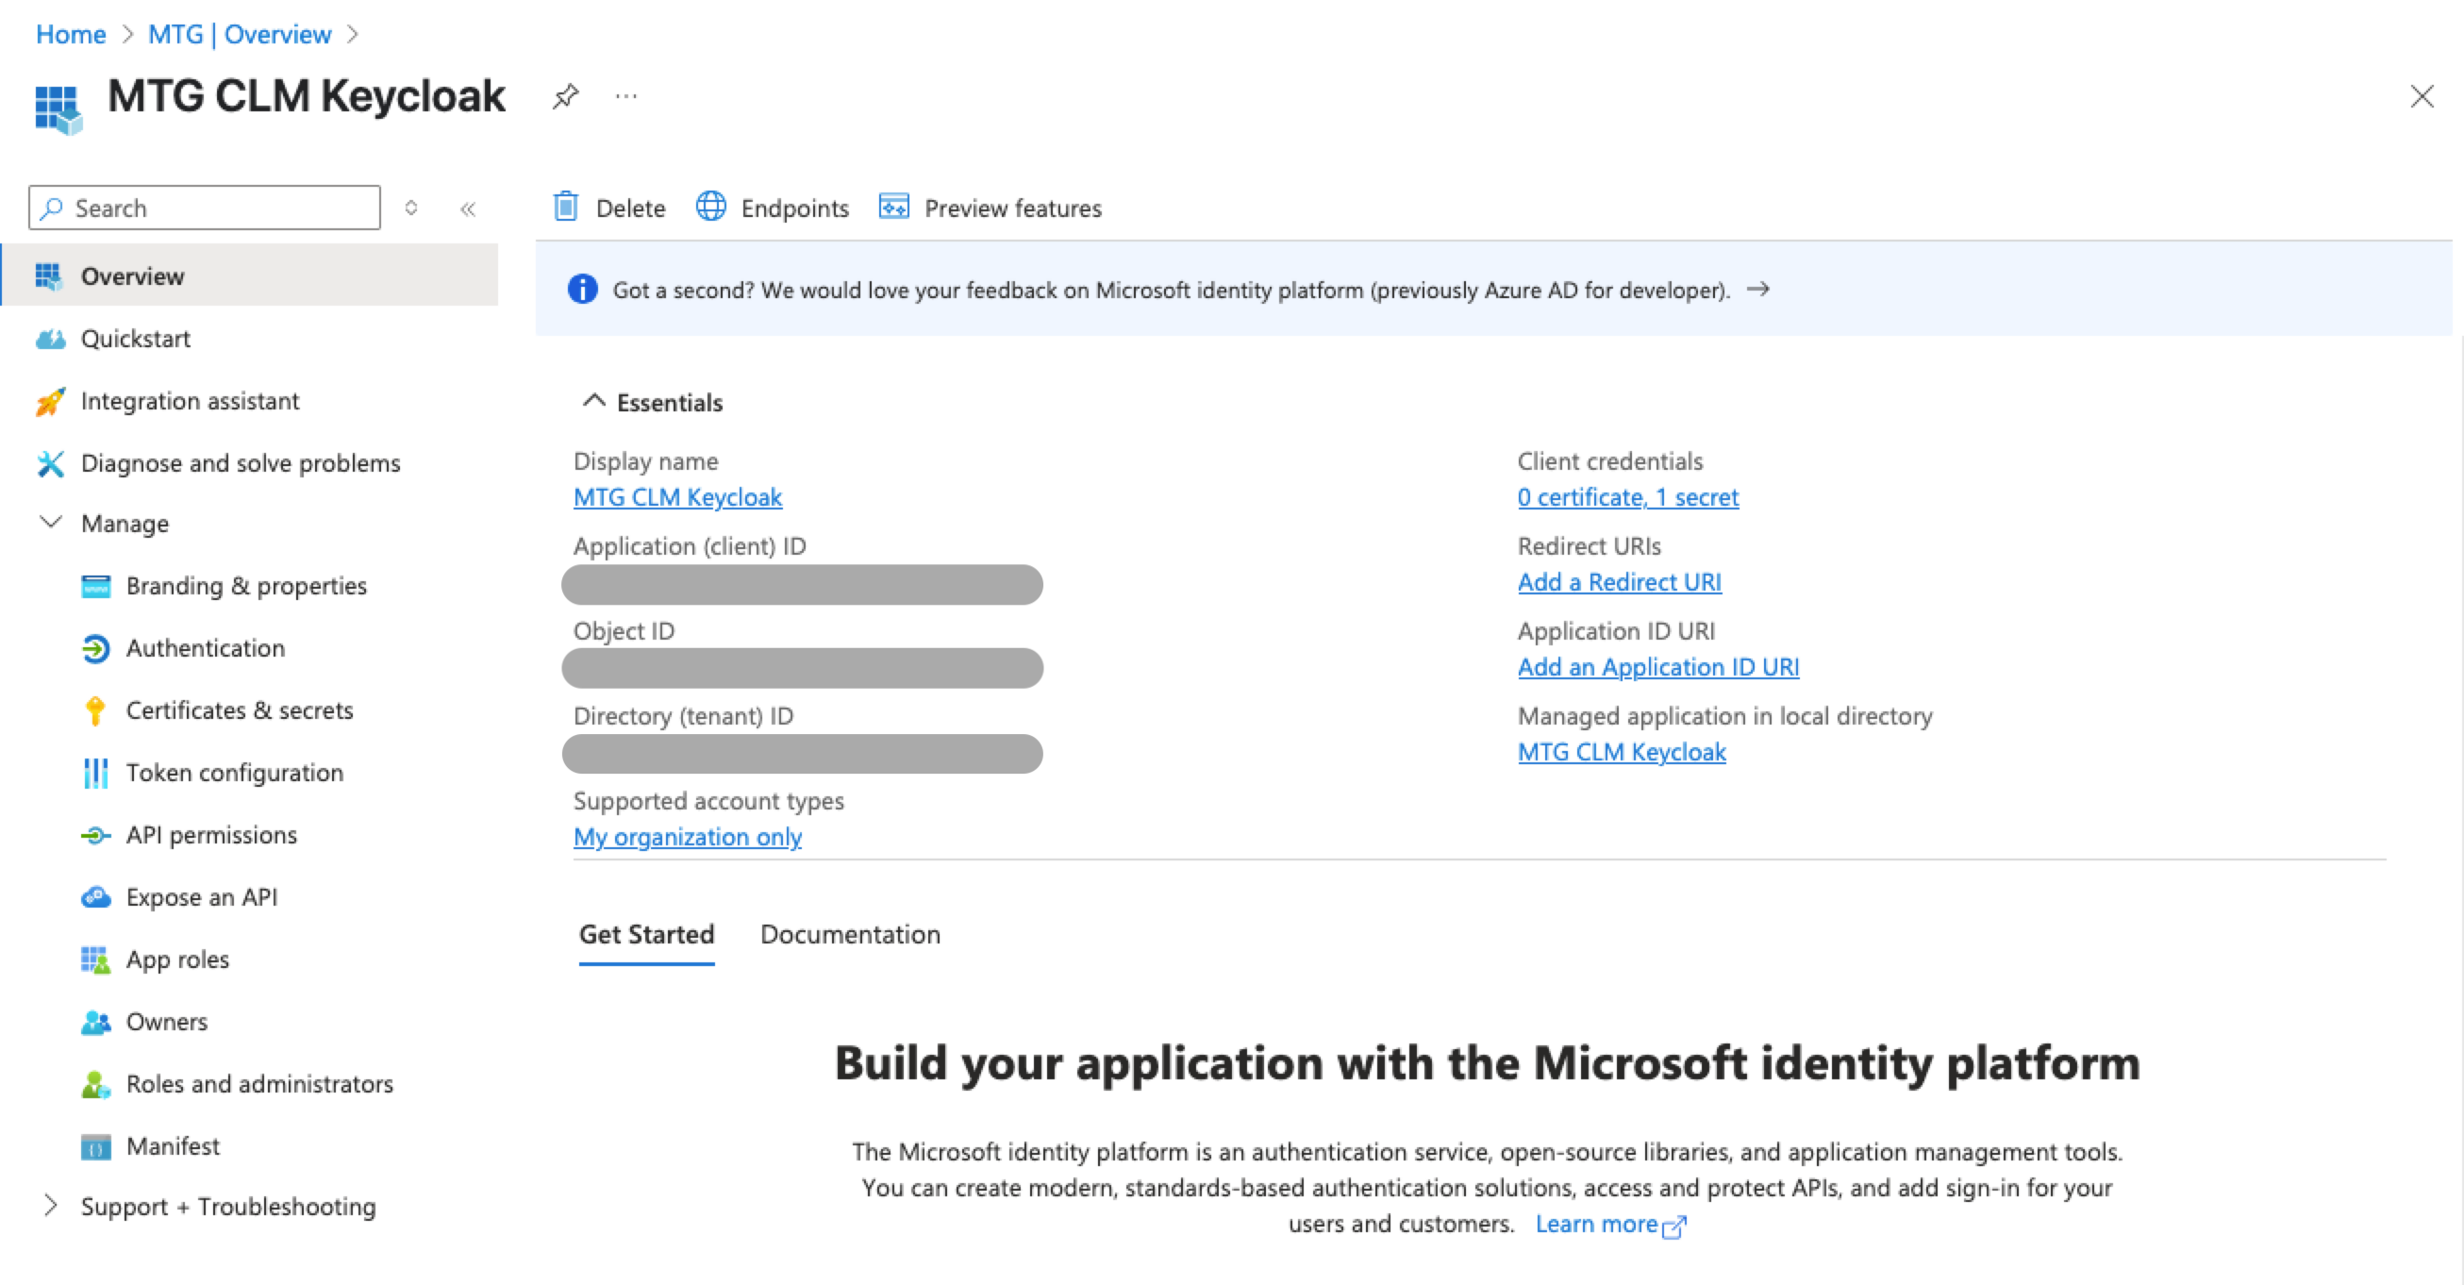Click Add a Redirect URI link
Viewport: 2464px width, 1285px height.
(1619, 582)
